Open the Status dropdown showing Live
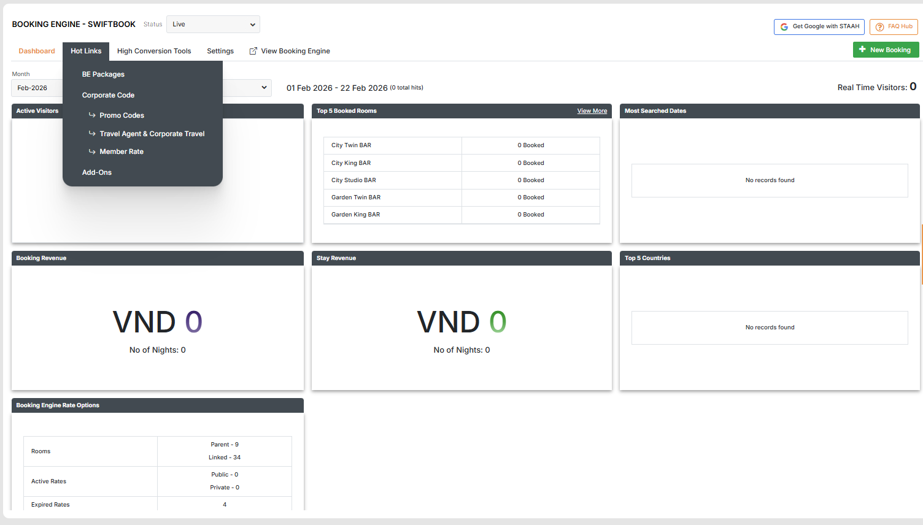This screenshot has height=525, width=923. 213,25
